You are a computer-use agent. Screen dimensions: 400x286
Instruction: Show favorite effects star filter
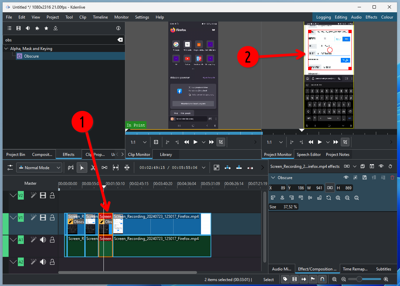[46, 28]
